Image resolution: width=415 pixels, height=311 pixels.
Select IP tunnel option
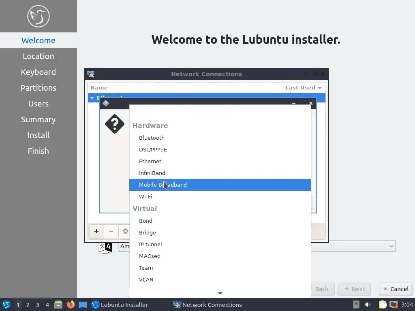(x=220, y=244)
